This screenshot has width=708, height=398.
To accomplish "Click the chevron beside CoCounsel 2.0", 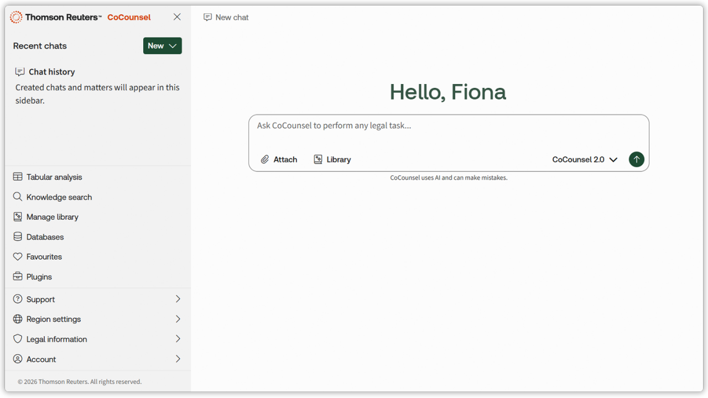I will coord(613,160).
